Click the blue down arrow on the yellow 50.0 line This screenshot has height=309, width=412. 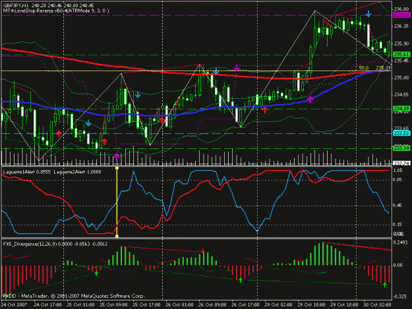coord(216,71)
